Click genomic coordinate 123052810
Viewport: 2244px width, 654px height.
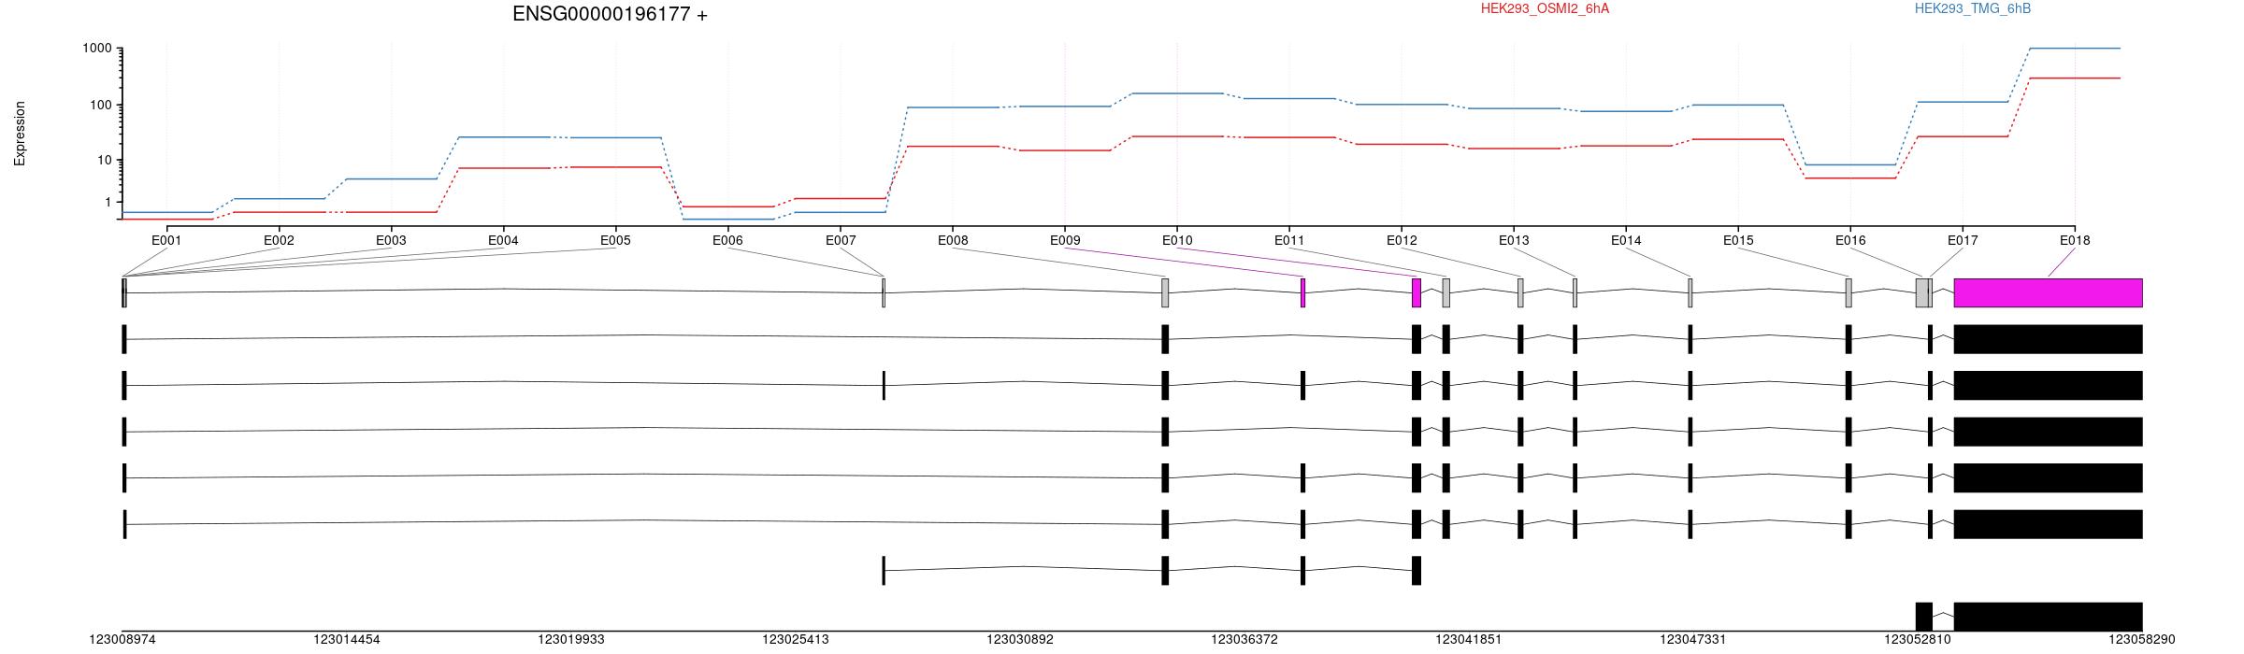pyautogui.click(x=1918, y=640)
